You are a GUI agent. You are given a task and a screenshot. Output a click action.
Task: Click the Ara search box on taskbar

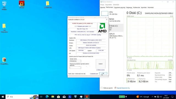point(22,97)
